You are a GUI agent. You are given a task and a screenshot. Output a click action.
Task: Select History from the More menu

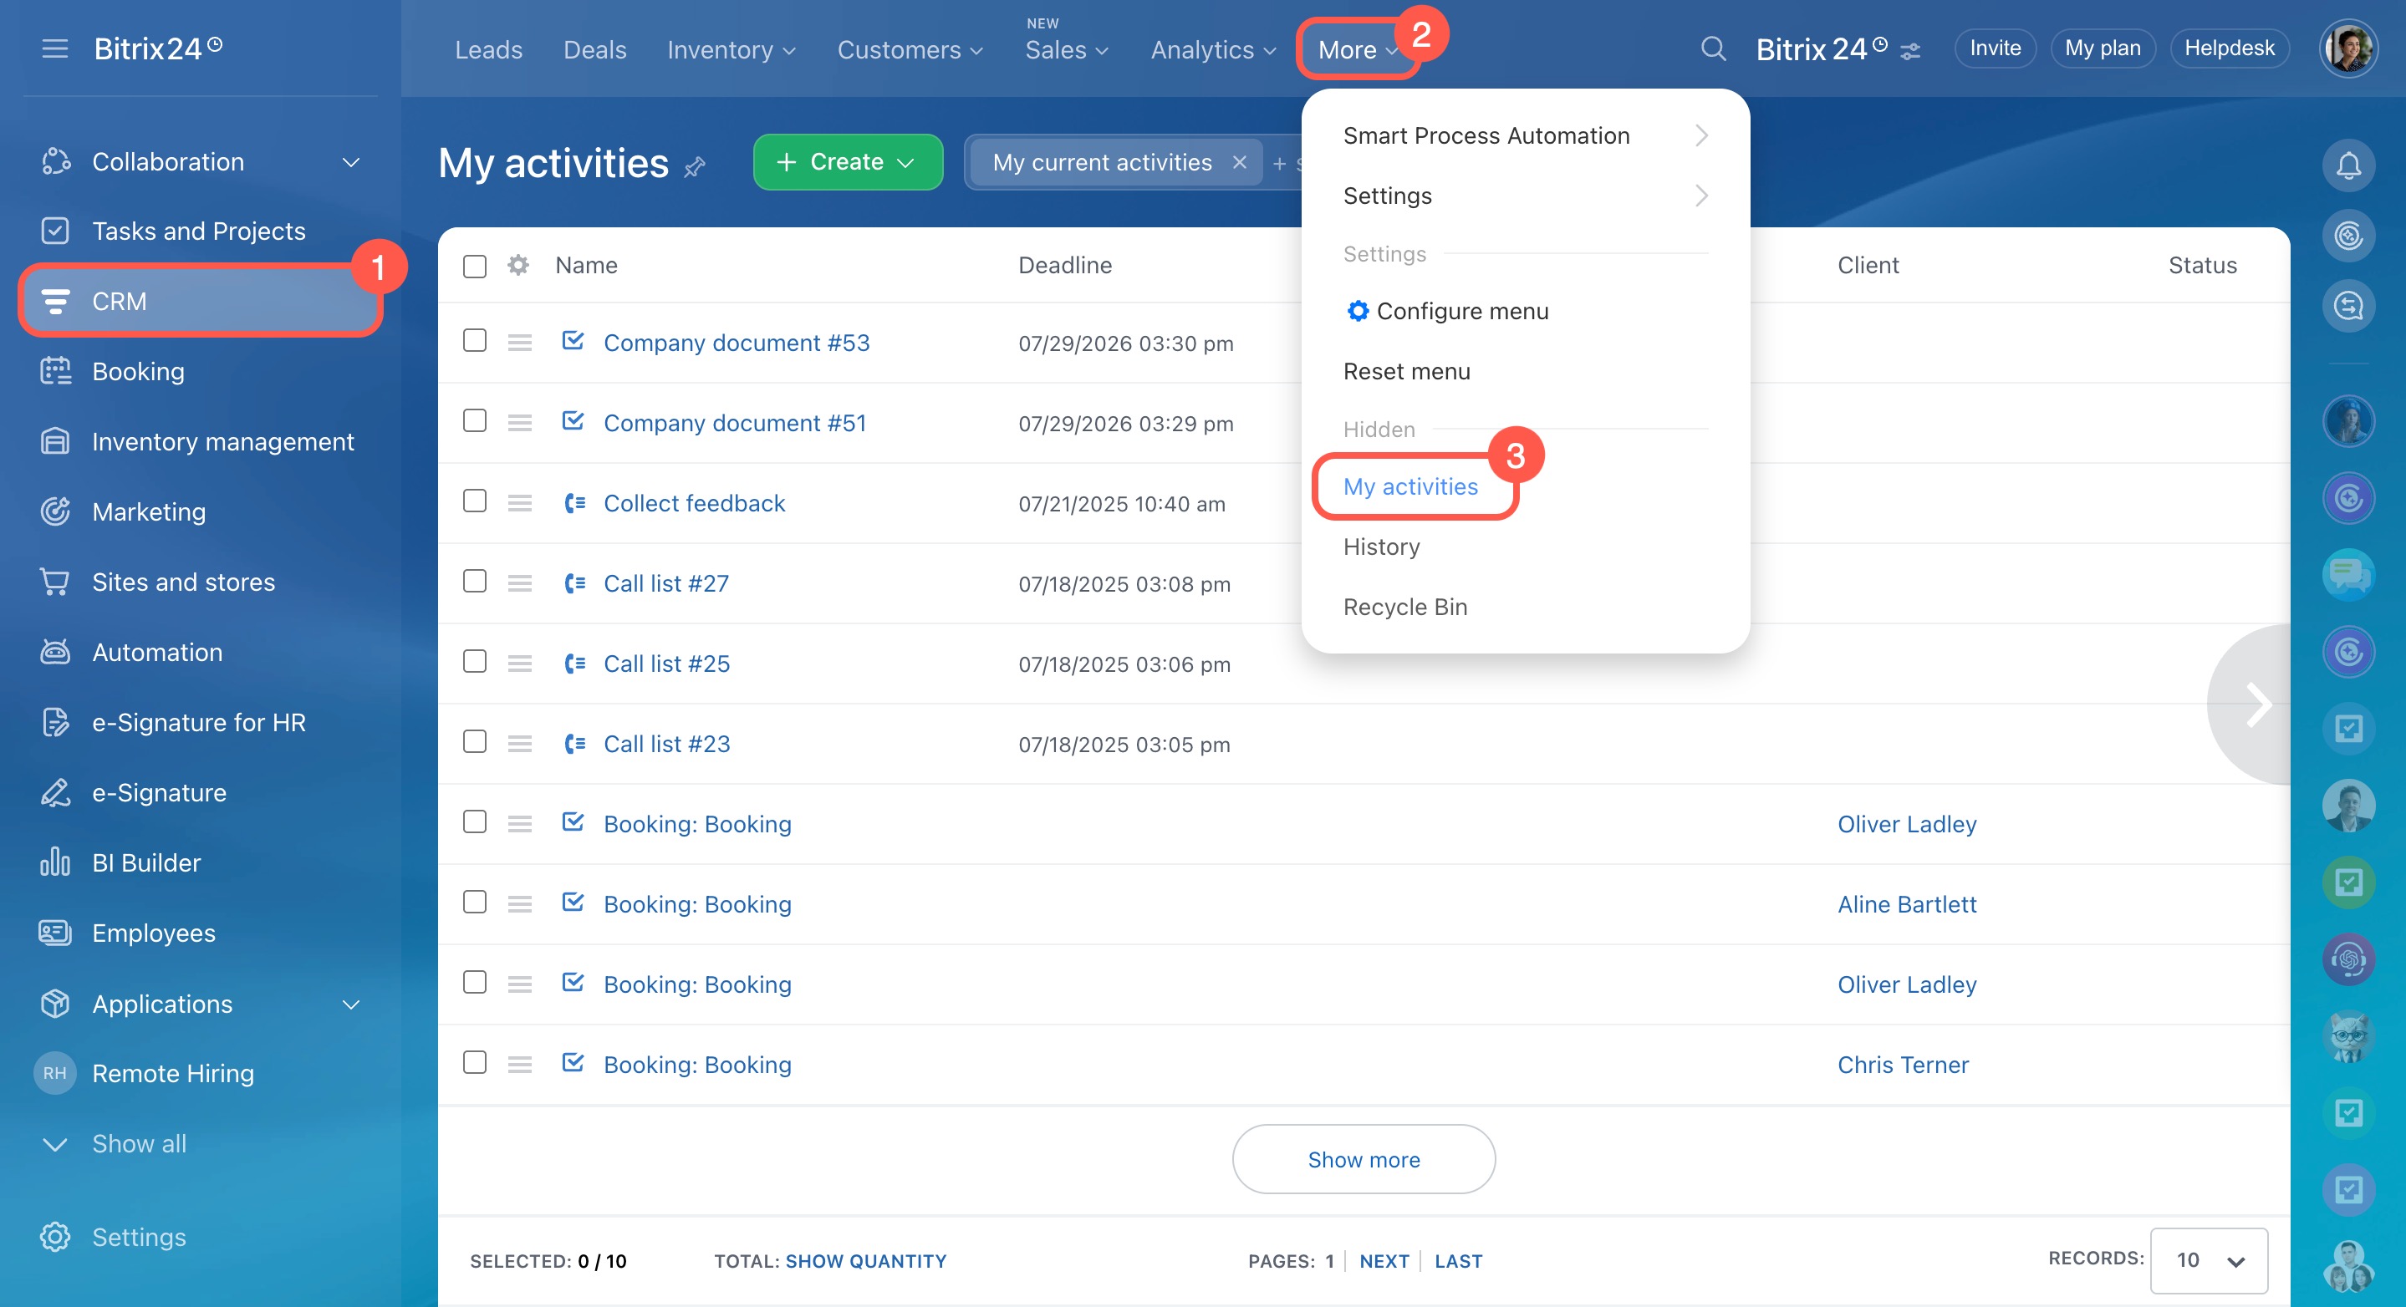pyautogui.click(x=1381, y=547)
